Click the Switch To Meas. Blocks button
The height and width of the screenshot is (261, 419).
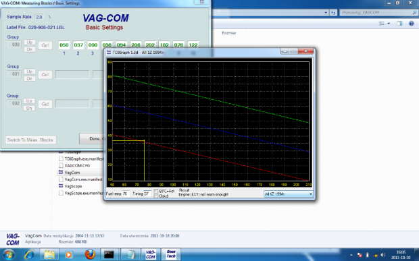click(30, 140)
